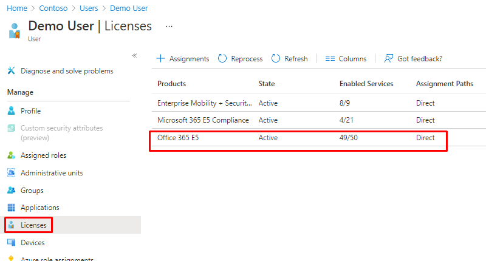486x261 pixels.
Task: Click the Assignments button
Action: pos(183,59)
